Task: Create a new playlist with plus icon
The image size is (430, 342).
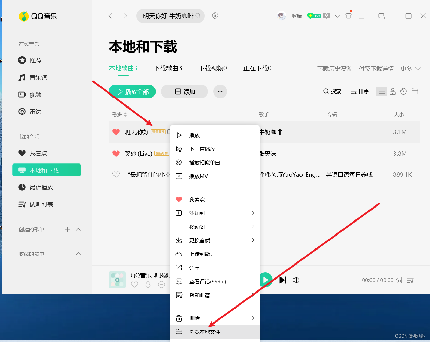Action: (x=67, y=229)
